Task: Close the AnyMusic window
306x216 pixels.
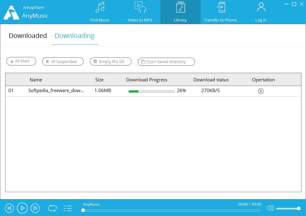Action: click(x=302, y=4)
